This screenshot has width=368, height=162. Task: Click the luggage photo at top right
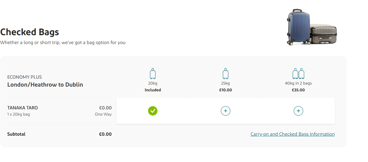point(312,27)
